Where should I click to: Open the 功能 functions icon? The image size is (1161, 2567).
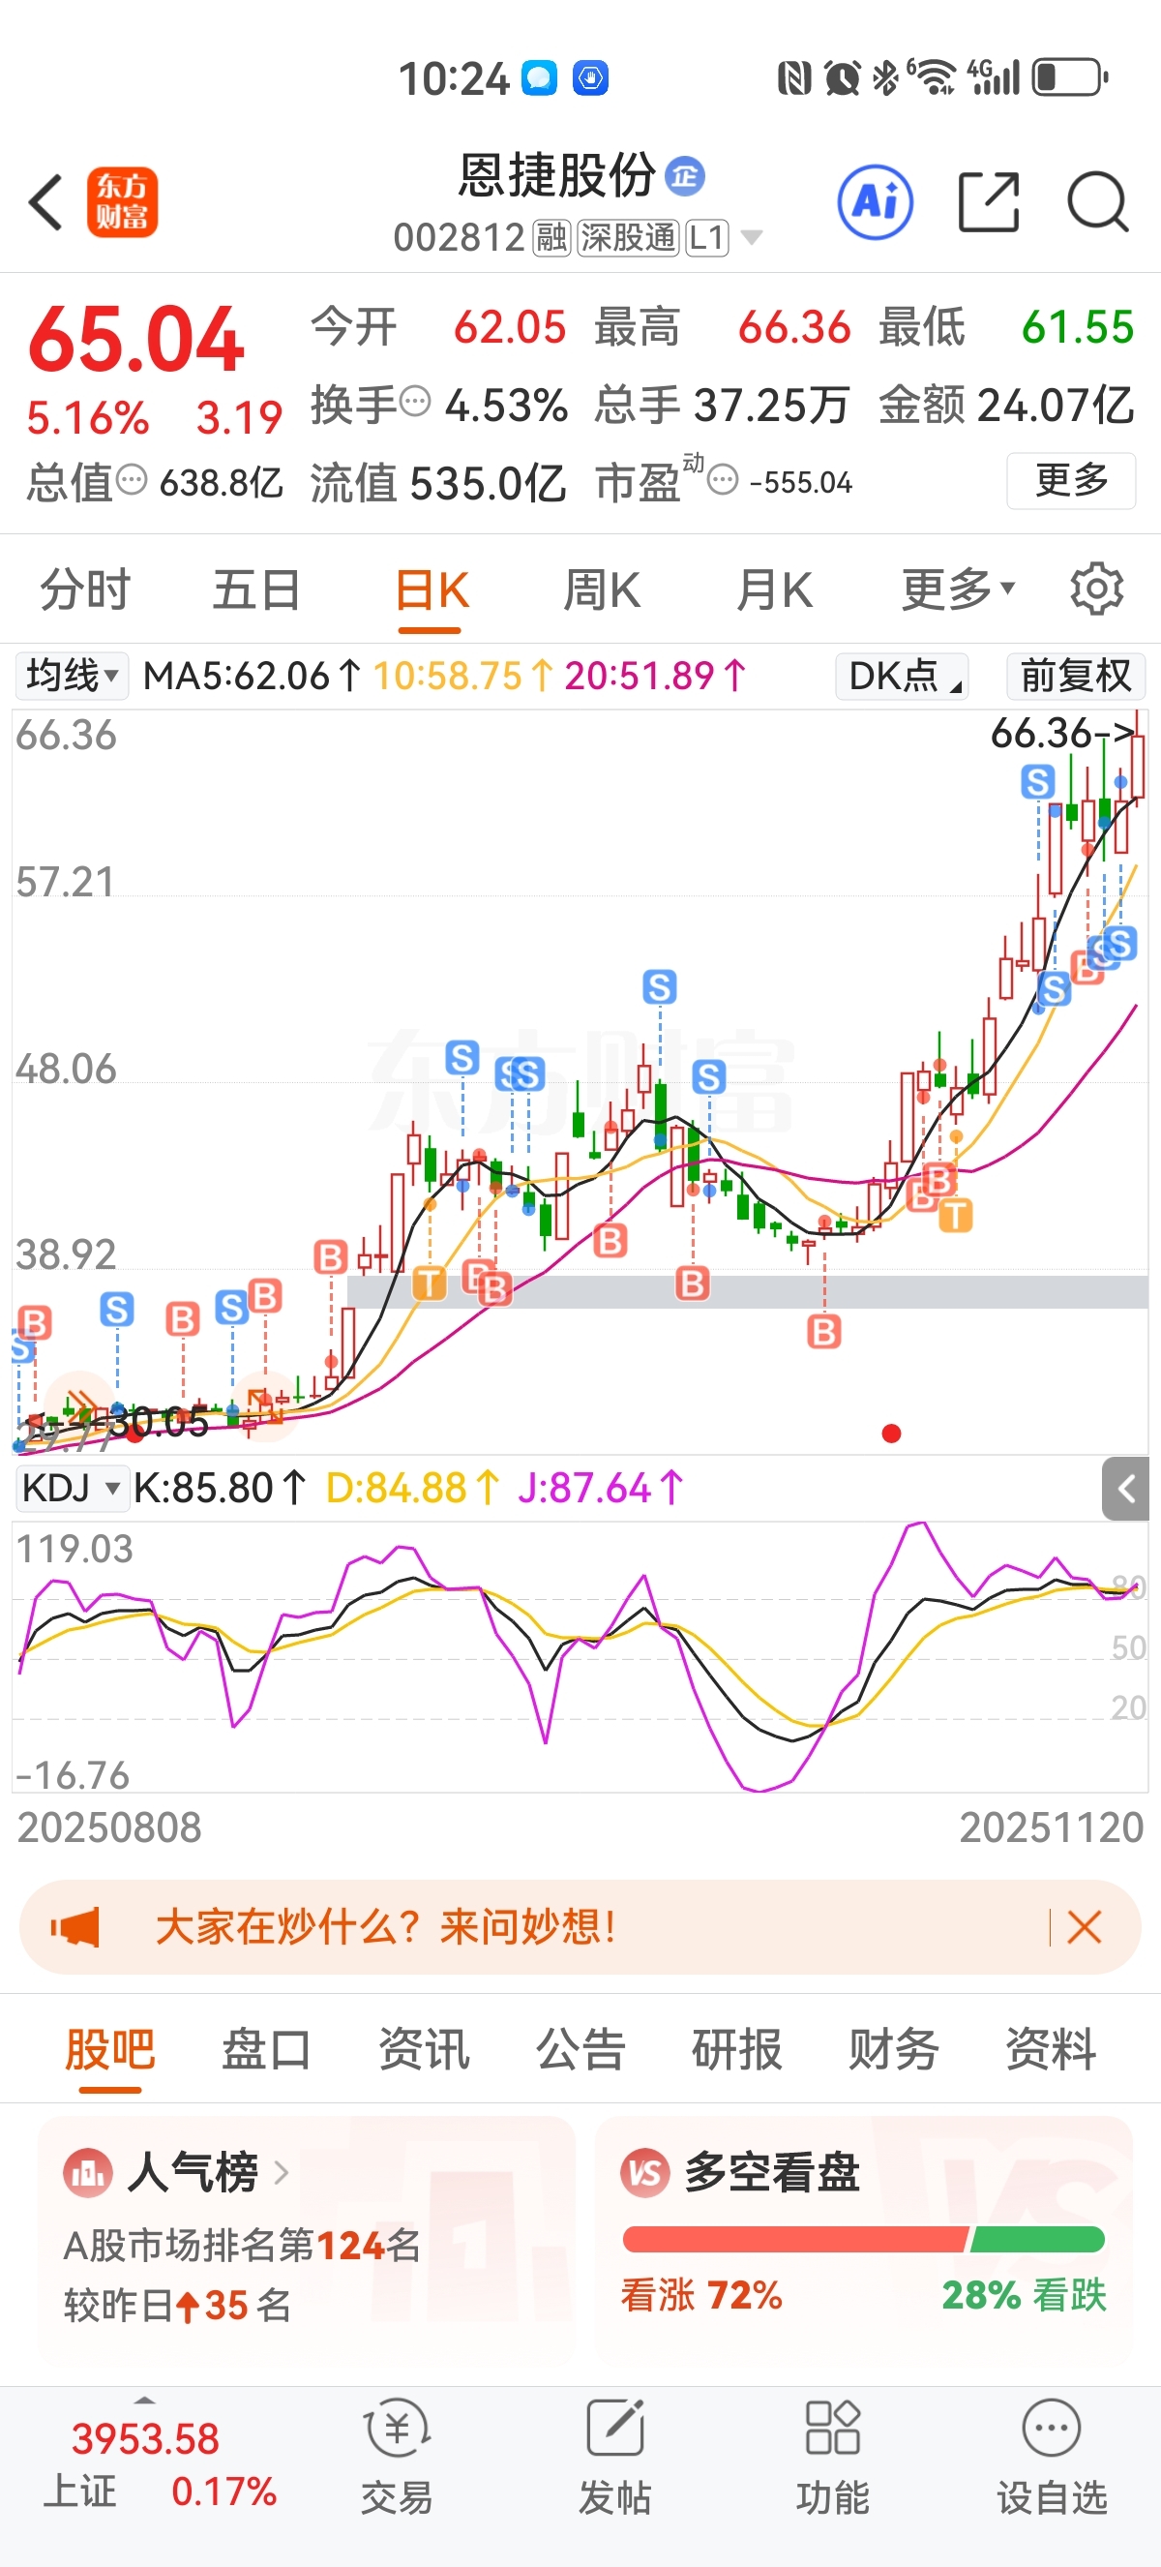click(x=832, y=2428)
